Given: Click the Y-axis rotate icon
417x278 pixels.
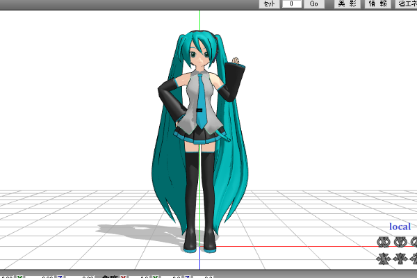Looking at the screenshot, I should click(x=400, y=242).
